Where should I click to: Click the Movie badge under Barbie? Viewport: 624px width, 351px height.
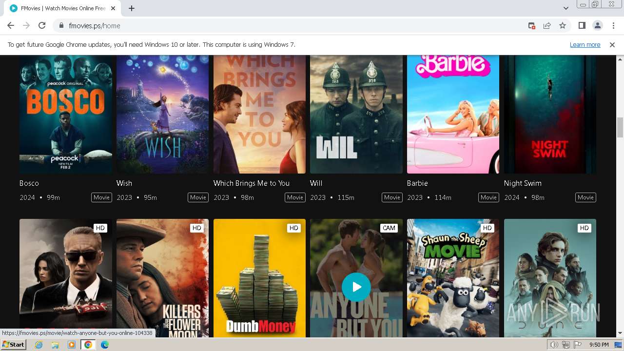489,197
